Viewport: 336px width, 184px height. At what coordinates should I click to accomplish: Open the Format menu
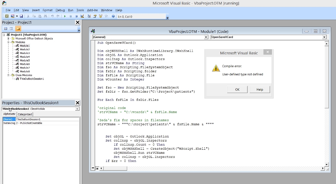[48, 10]
